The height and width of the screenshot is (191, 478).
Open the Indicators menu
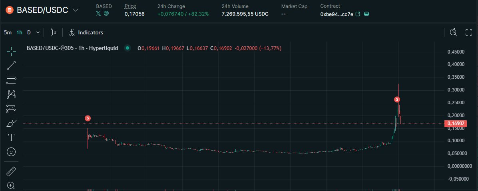[x=86, y=32]
